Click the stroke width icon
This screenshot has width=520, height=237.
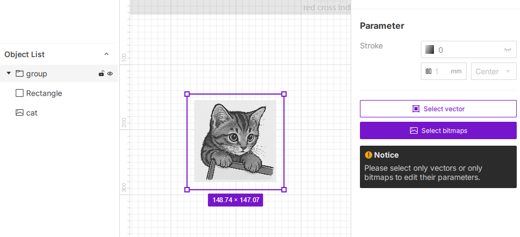tap(429, 71)
